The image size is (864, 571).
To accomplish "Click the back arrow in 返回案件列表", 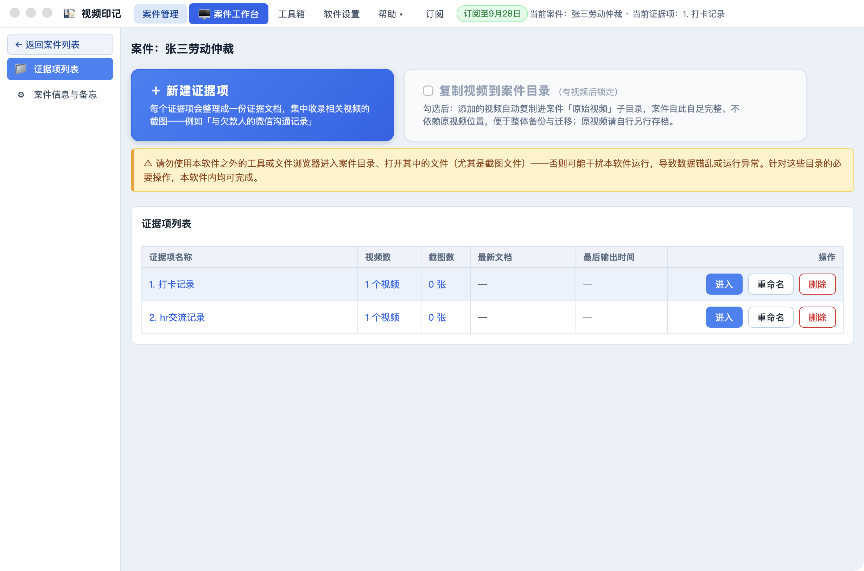I will pyautogui.click(x=19, y=44).
